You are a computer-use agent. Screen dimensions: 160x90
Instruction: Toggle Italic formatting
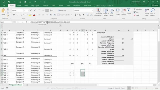click(18, 15)
